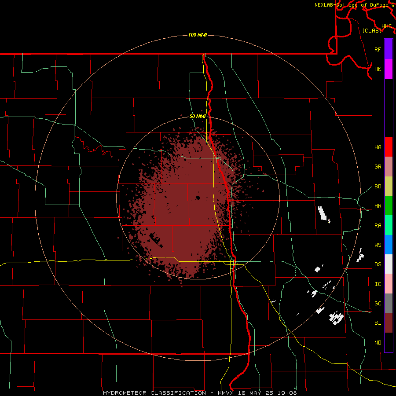Click the HR legend label

[378, 206]
